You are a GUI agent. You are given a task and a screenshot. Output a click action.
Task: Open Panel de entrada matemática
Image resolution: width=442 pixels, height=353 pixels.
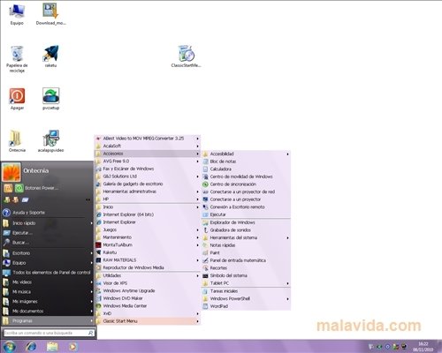point(247,260)
